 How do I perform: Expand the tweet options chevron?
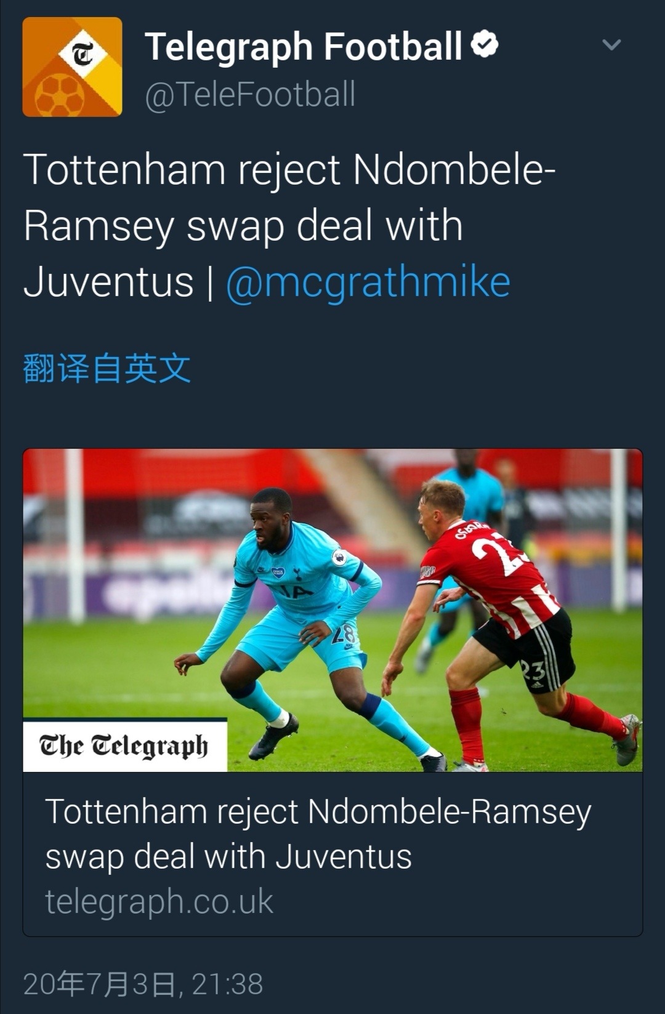(x=611, y=44)
